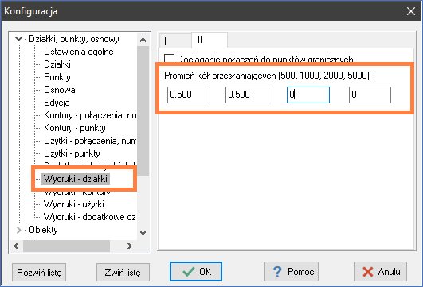Select the Działki tree item
423x287 pixels.
coord(57,64)
